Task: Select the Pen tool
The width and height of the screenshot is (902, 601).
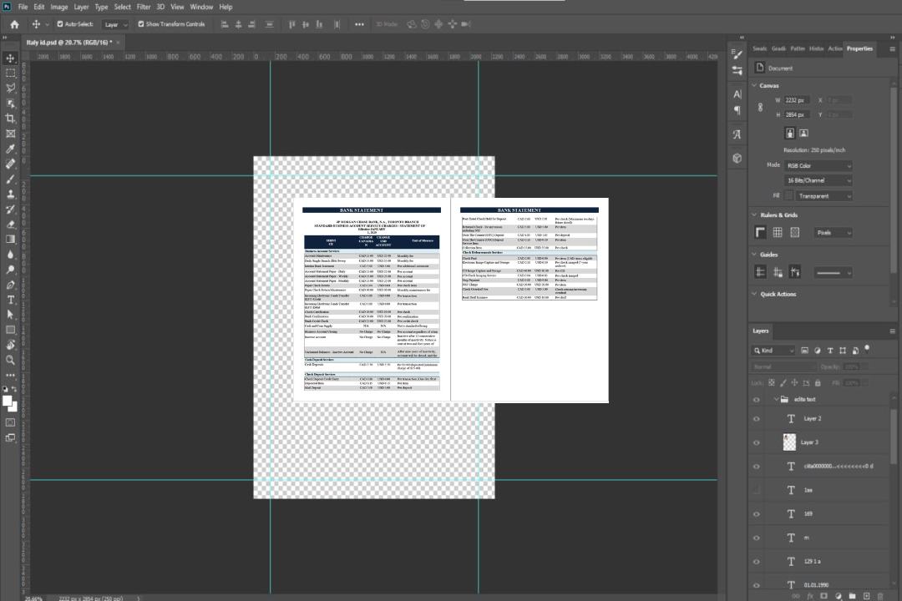Action: (10, 285)
